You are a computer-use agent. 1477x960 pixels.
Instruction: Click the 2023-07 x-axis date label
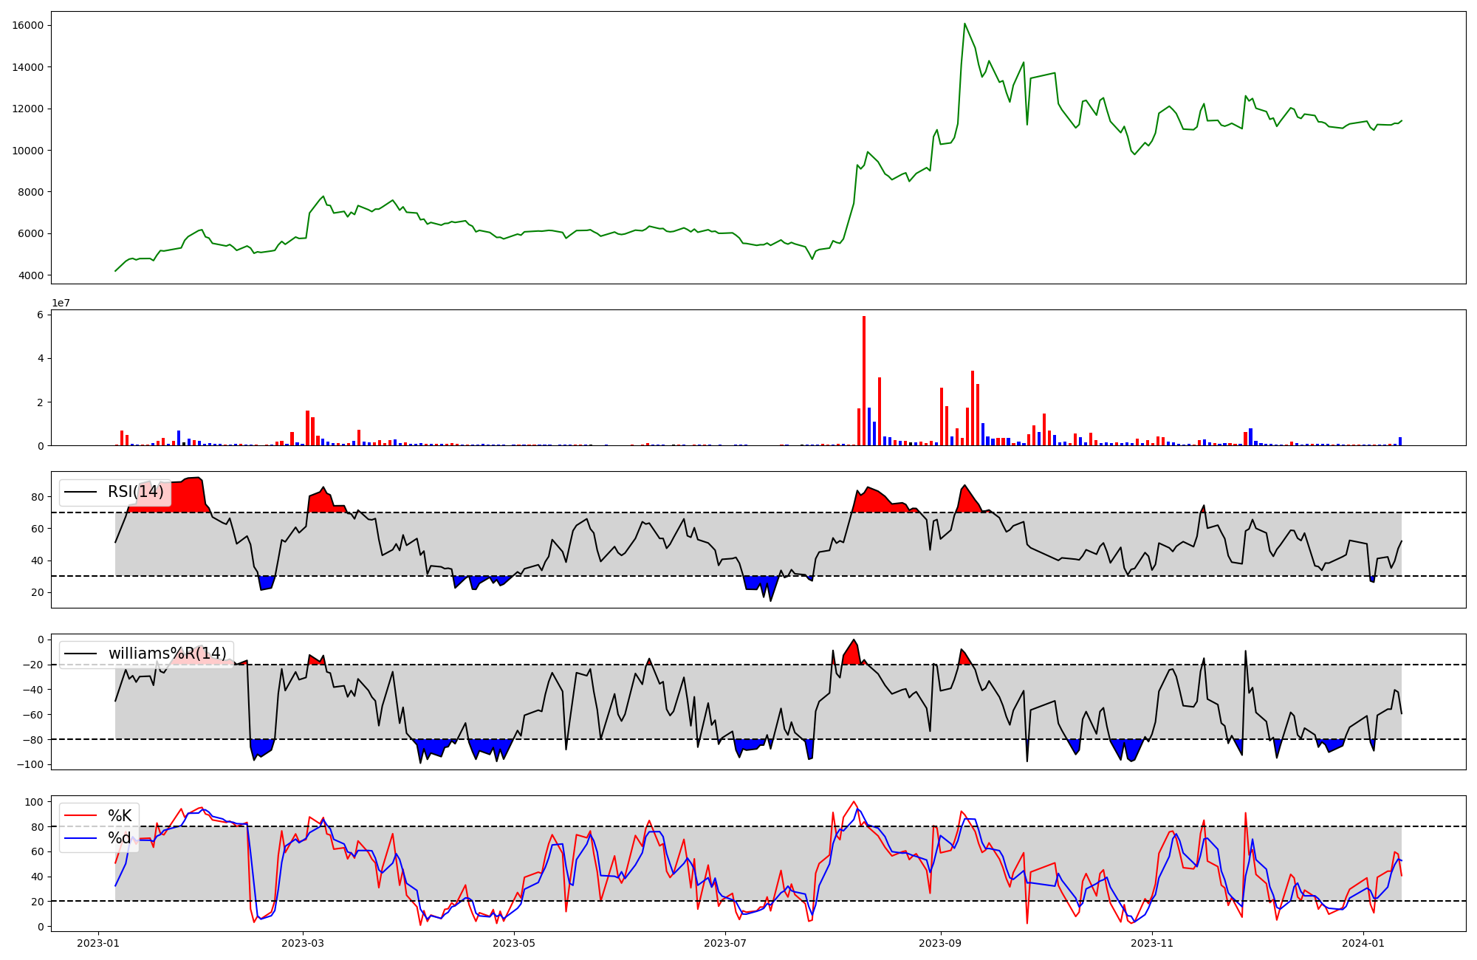click(725, 943)
